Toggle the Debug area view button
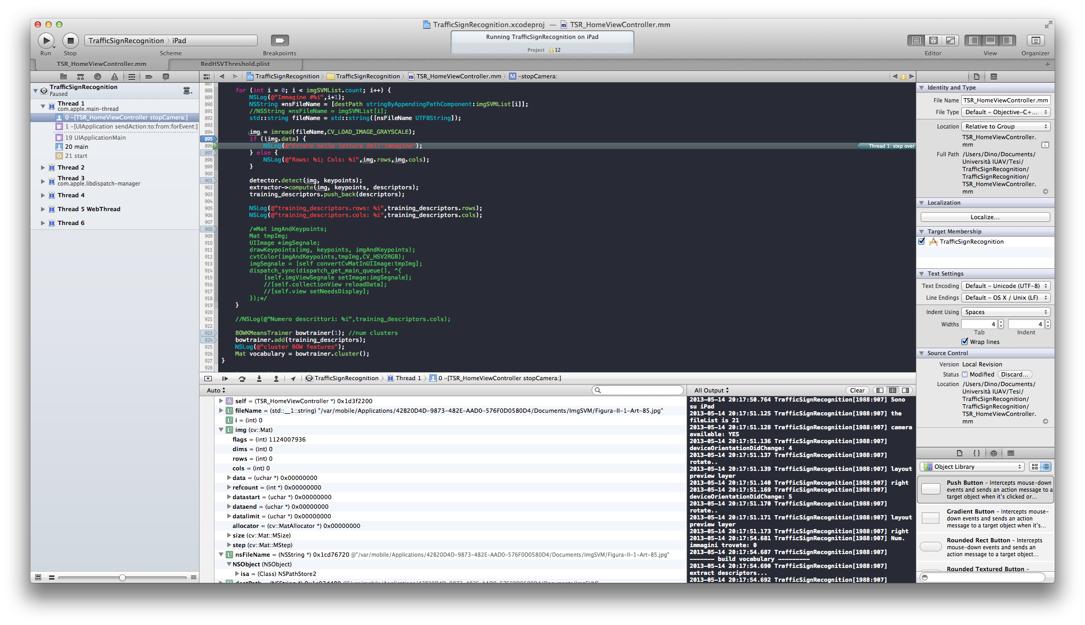1085x625 pixels. (x=990, y=41)
